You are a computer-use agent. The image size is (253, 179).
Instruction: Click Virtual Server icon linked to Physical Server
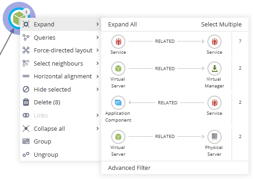118,137
